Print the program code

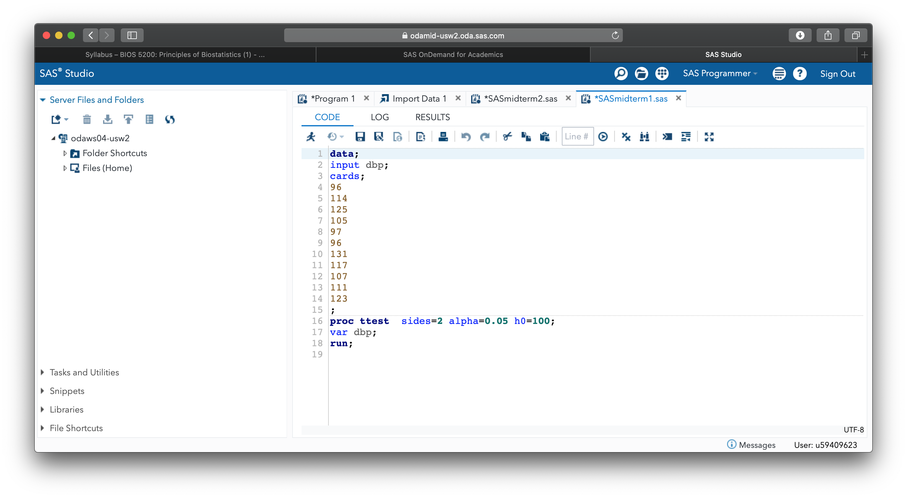[x=443, y=137]
